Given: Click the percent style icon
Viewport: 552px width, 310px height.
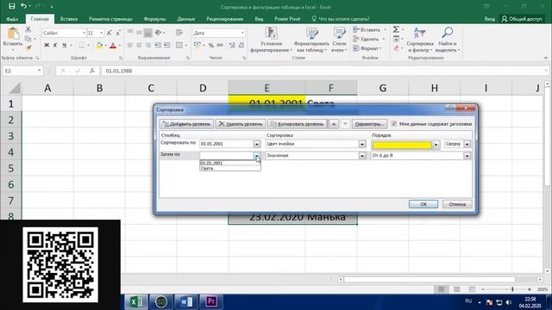Looking at the screenshot, I should click(210, 46).
